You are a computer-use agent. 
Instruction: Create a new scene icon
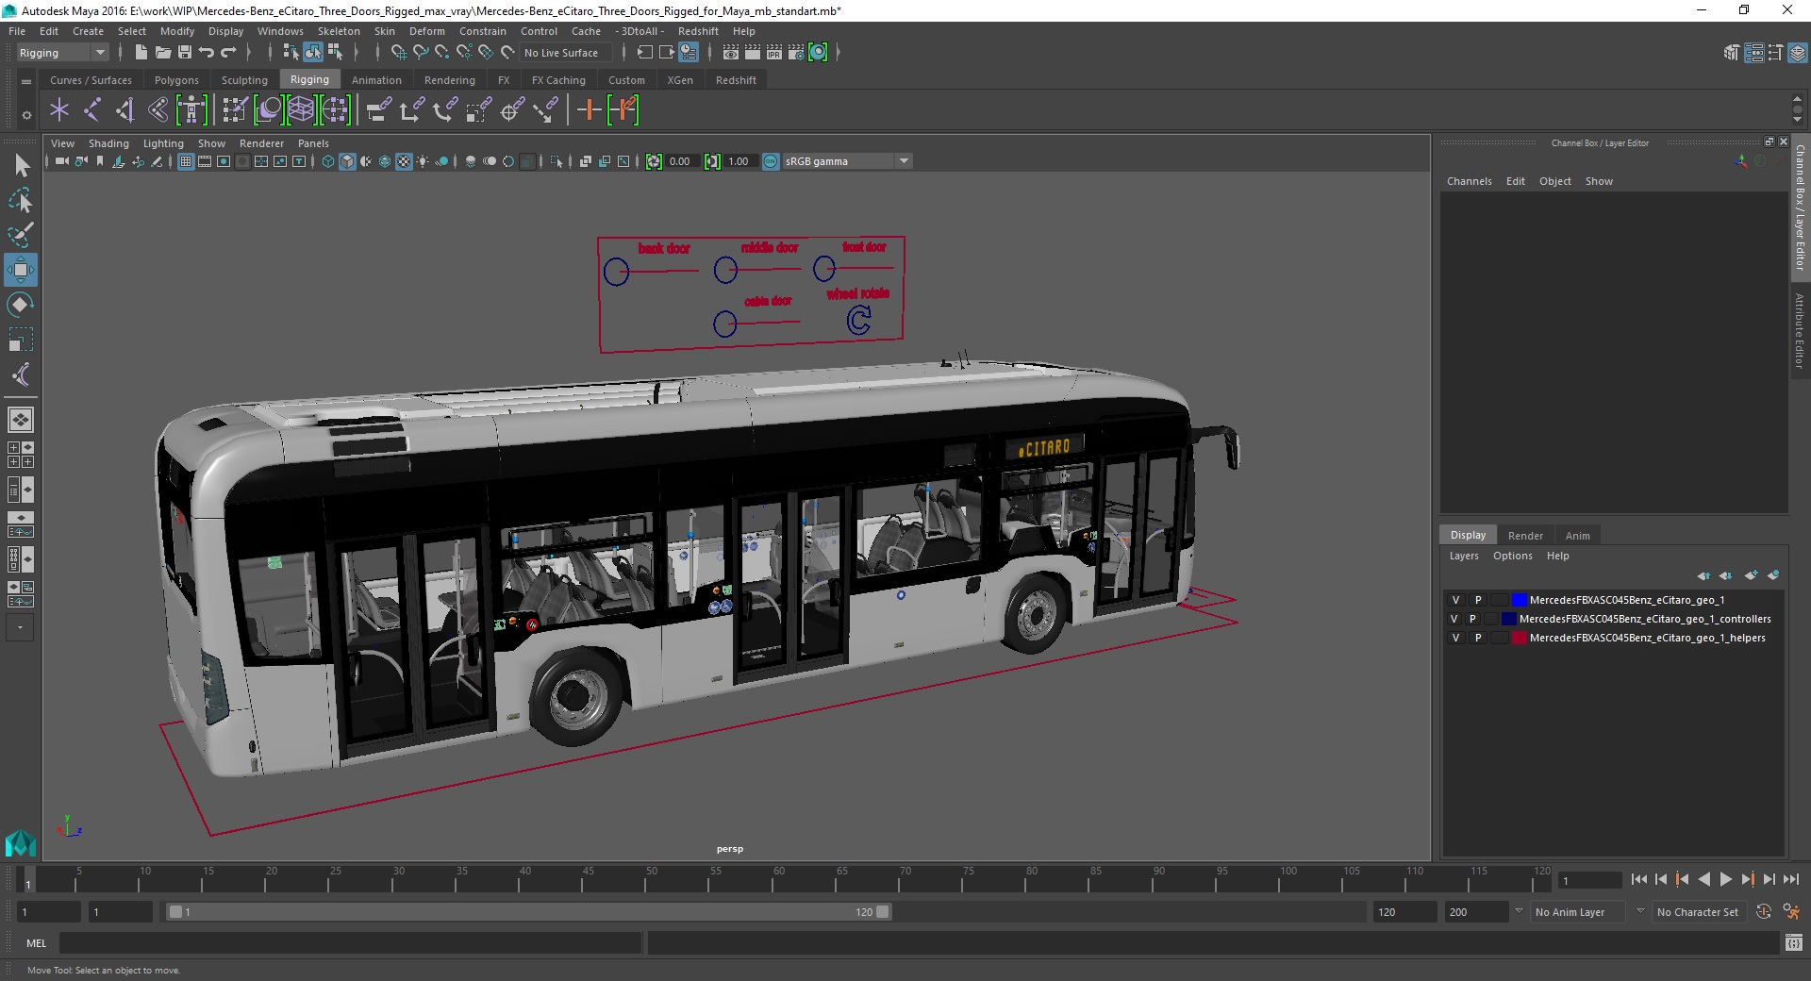(141, 53)
